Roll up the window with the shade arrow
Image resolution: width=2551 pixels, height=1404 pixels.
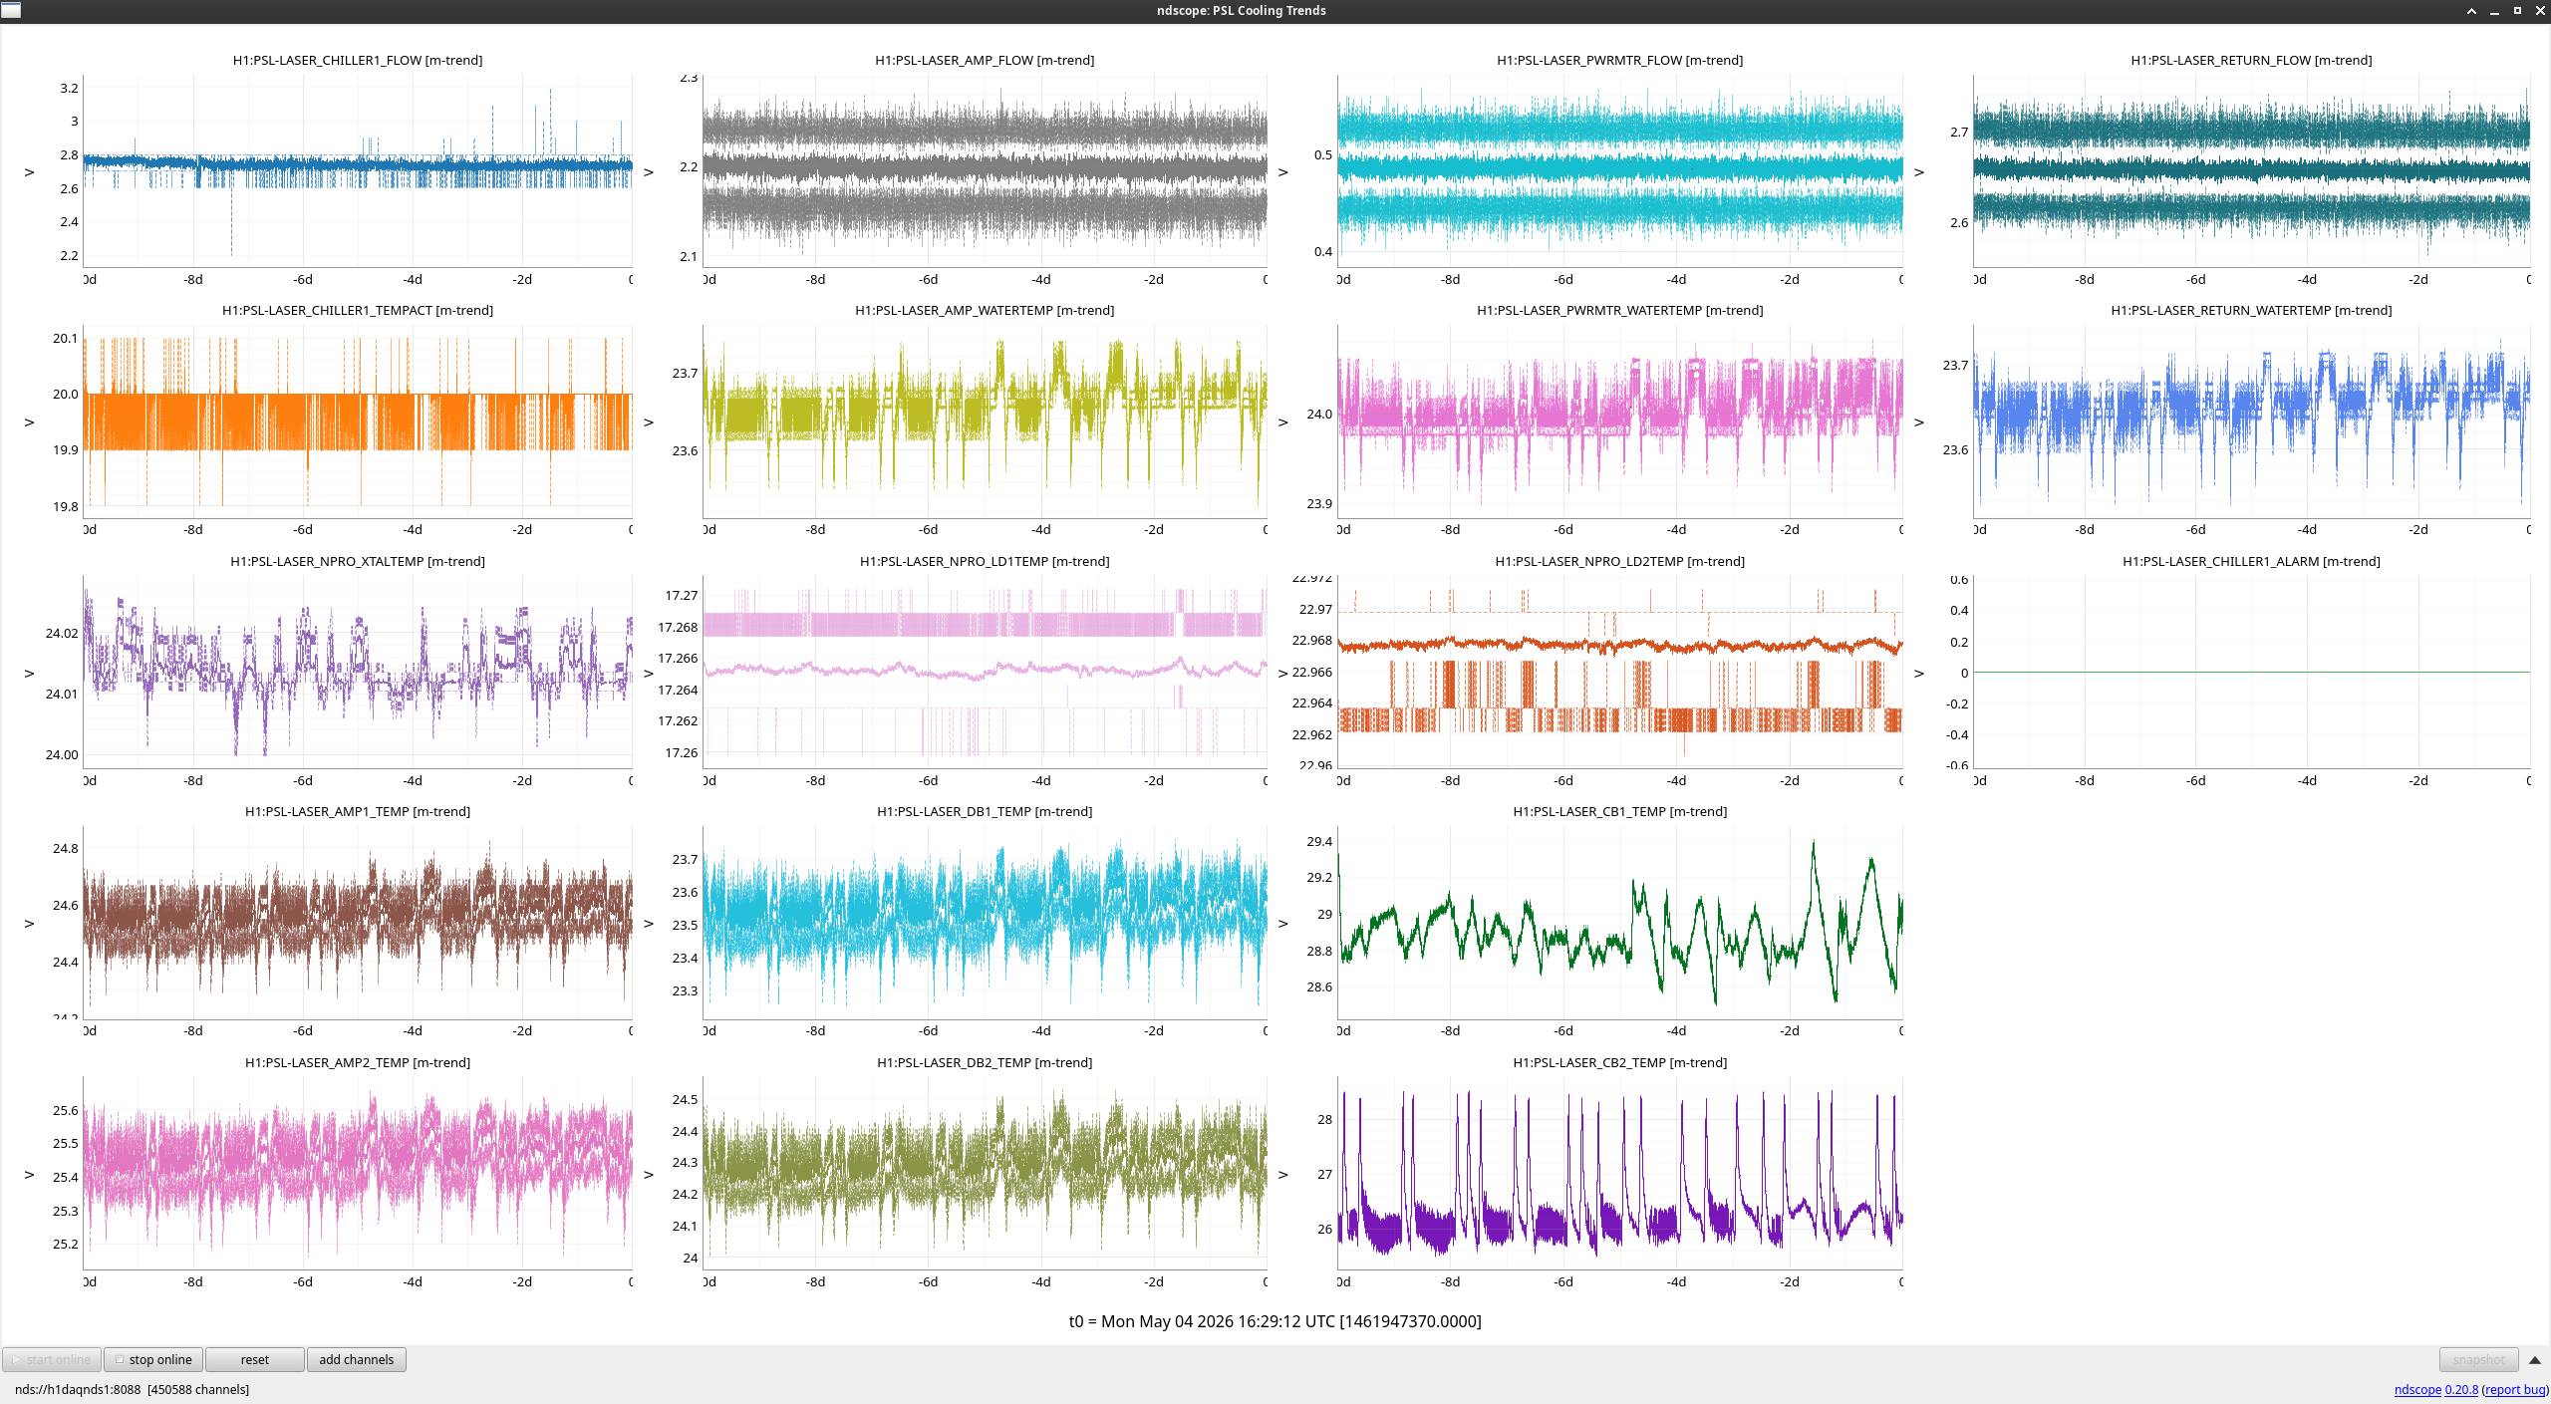(x=2471, y=11)
